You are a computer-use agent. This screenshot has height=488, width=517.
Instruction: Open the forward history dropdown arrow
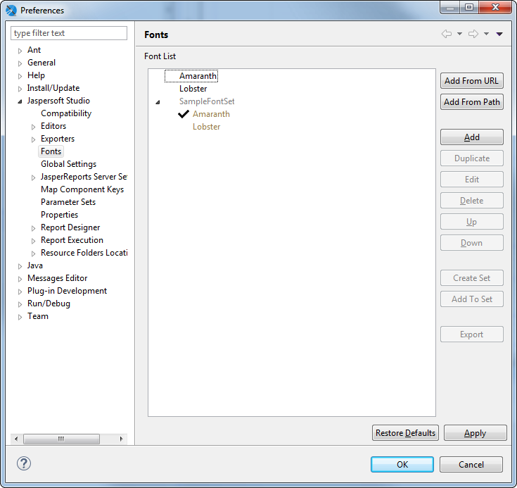coord(486,34)
